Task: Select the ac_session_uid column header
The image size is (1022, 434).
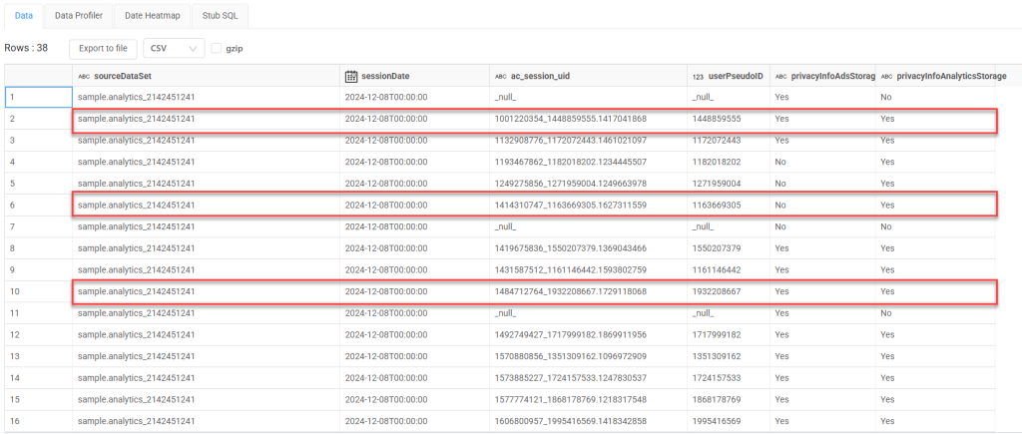Action: pos(588,76)
